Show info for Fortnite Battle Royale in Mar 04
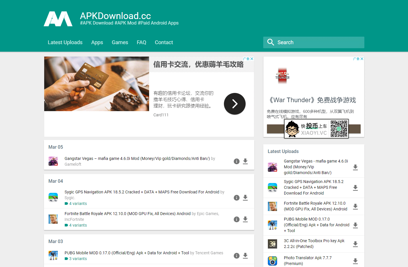Screen dimensions: 408x267 [x=237, y=219]
